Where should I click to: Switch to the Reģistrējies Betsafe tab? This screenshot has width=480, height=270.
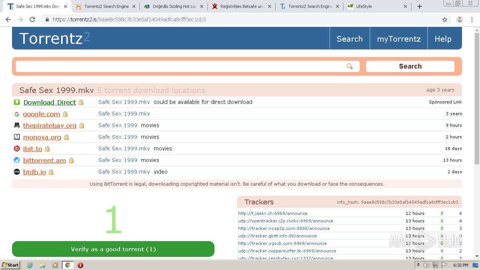pos(242,6)
